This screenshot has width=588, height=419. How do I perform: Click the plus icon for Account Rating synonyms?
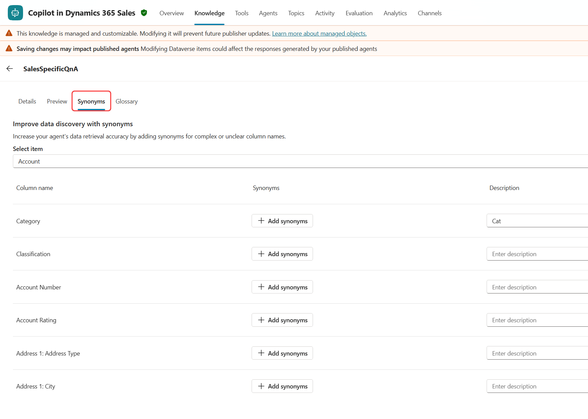261,320
